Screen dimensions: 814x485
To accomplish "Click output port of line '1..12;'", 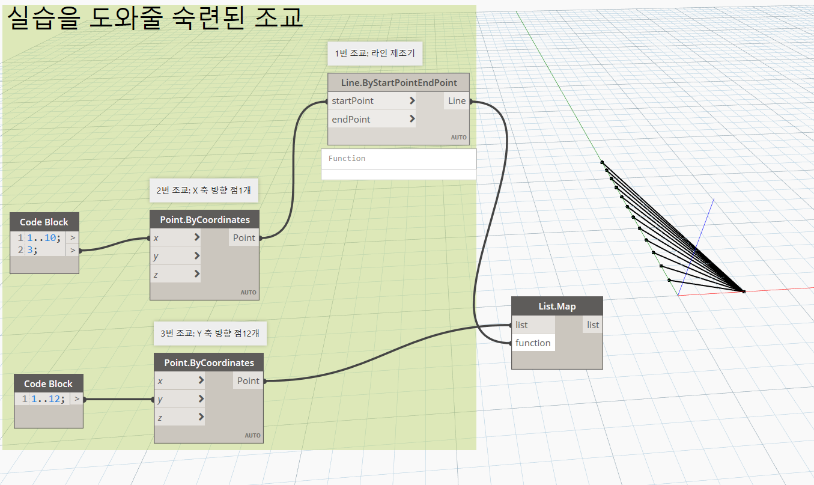I will pos(76,398).
